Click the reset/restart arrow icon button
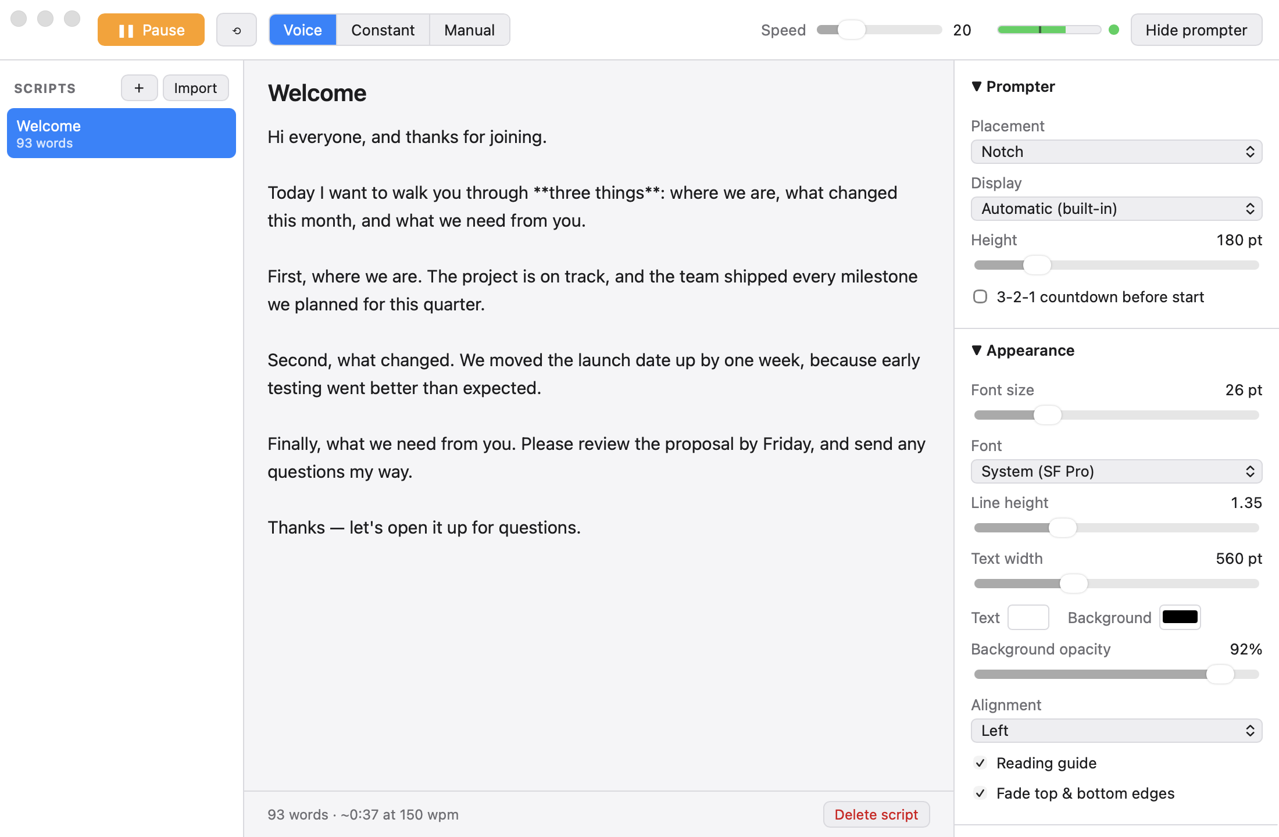 pos(237,30)
